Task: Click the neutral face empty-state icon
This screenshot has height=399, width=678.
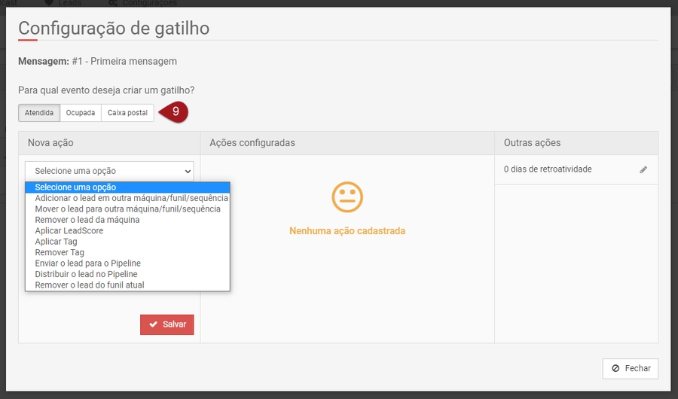Action: tap(347, 197)
